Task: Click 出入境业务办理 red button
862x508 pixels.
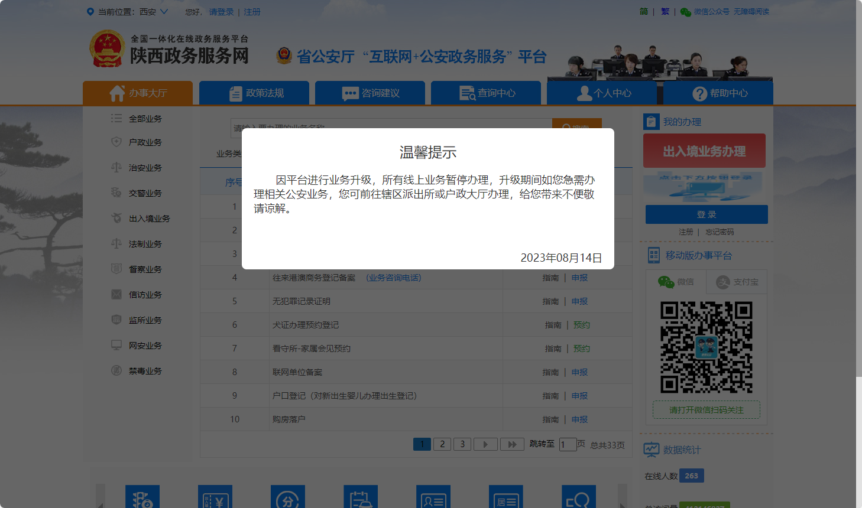Action: [x=704, y=151]
